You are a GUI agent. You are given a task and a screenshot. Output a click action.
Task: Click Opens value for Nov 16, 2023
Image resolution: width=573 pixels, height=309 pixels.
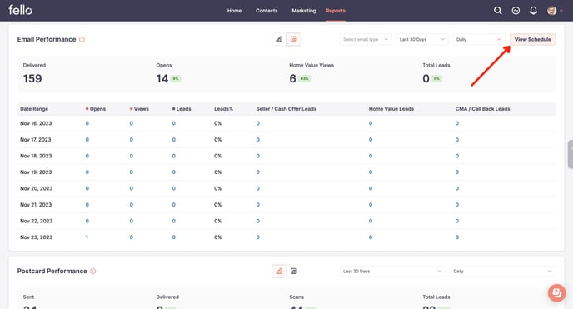coord(87,123)
